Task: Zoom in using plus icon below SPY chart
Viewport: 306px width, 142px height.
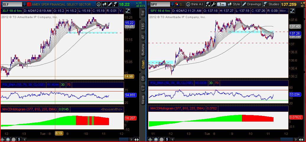Action: coord(156,140)
